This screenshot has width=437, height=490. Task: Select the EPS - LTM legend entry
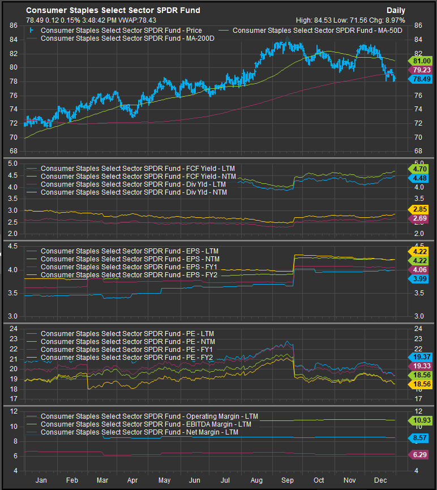[x=122, y=251]
